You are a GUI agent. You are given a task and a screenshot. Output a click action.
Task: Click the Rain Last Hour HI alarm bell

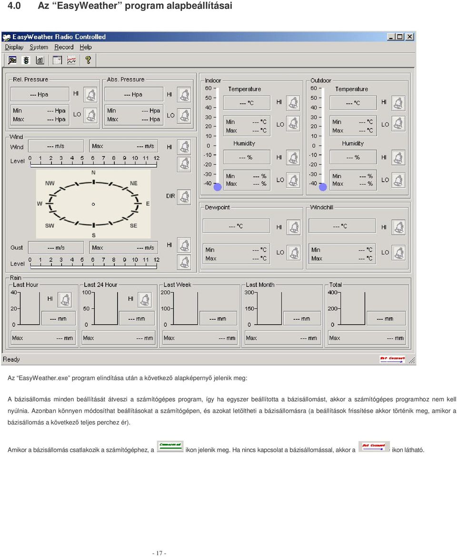coord(65,300)
